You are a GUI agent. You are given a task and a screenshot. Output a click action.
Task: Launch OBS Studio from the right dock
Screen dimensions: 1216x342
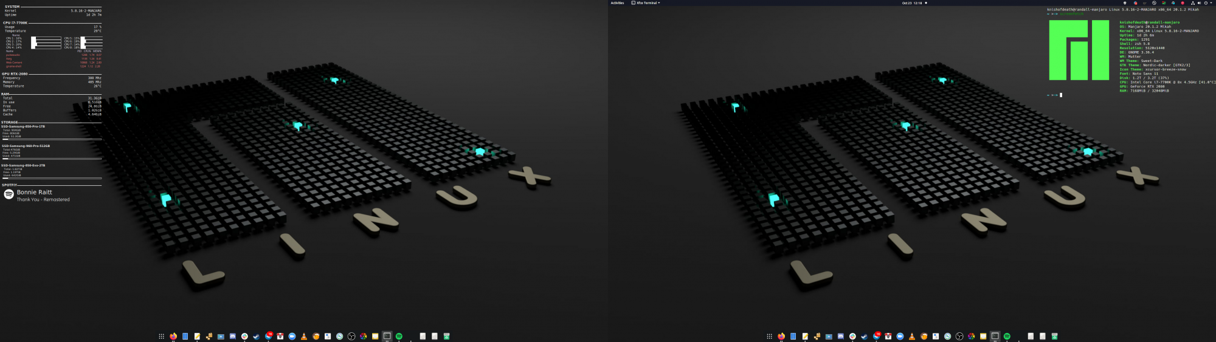click(x=959, y=336)
